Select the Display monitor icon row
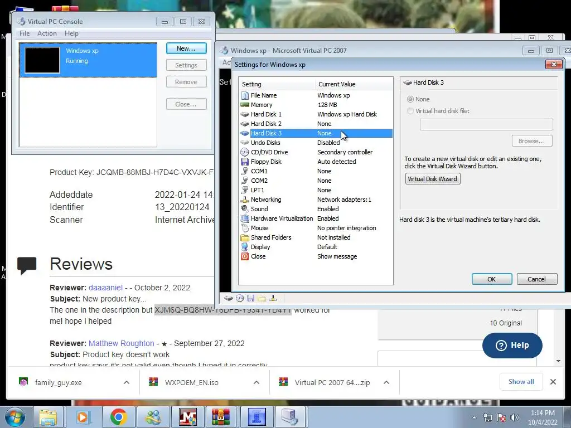The height and width of the screenshot is (428, 571). point(316,247)
